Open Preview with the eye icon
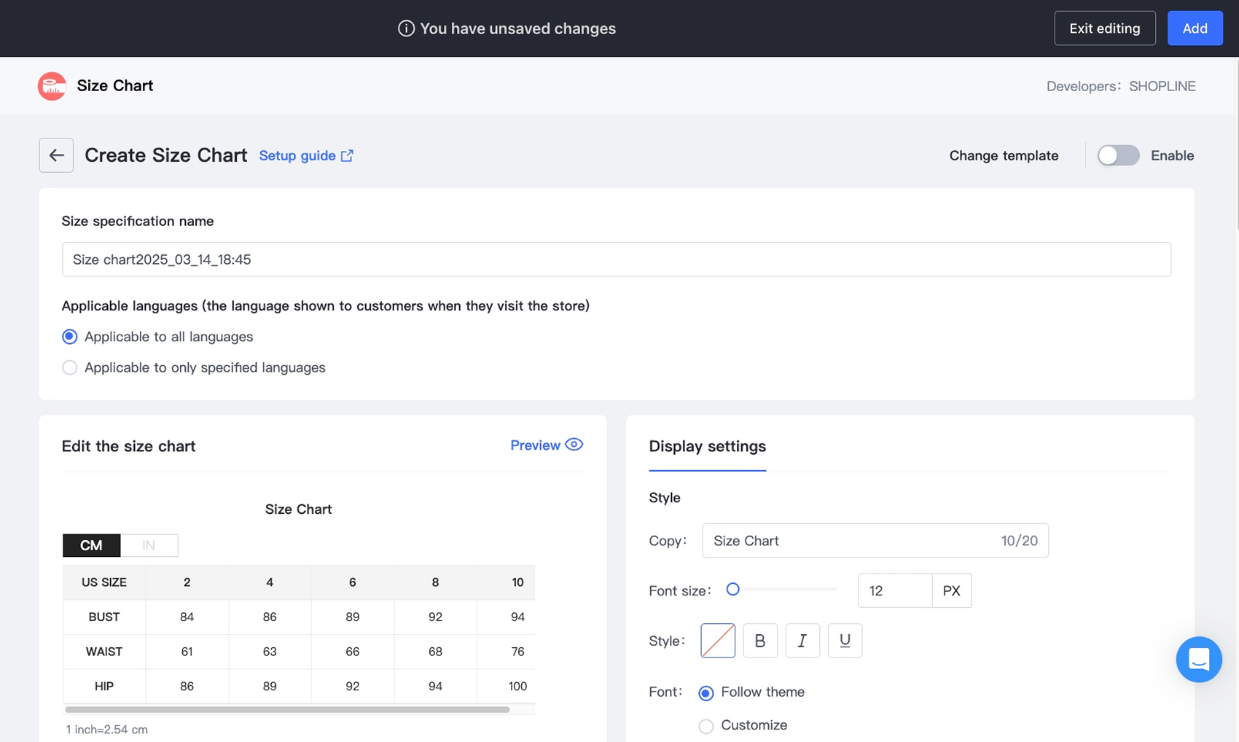 point(546,445)
